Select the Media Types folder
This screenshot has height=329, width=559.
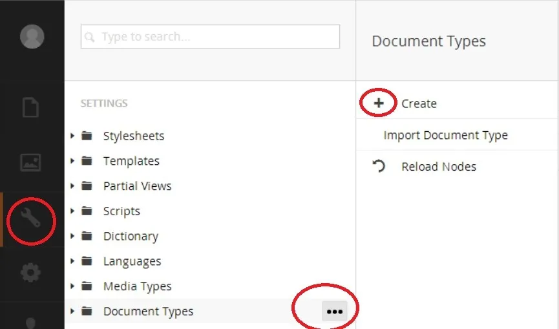(x=137, y=286)
